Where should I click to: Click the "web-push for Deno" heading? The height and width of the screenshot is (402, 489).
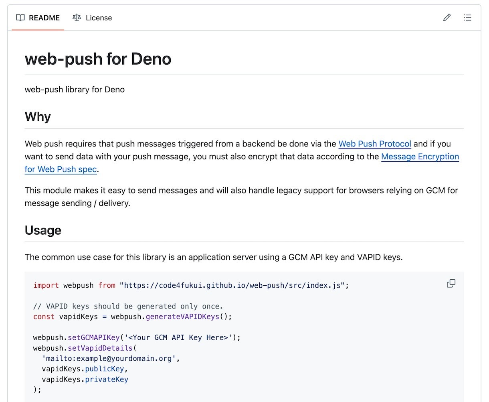click(98, 59)
